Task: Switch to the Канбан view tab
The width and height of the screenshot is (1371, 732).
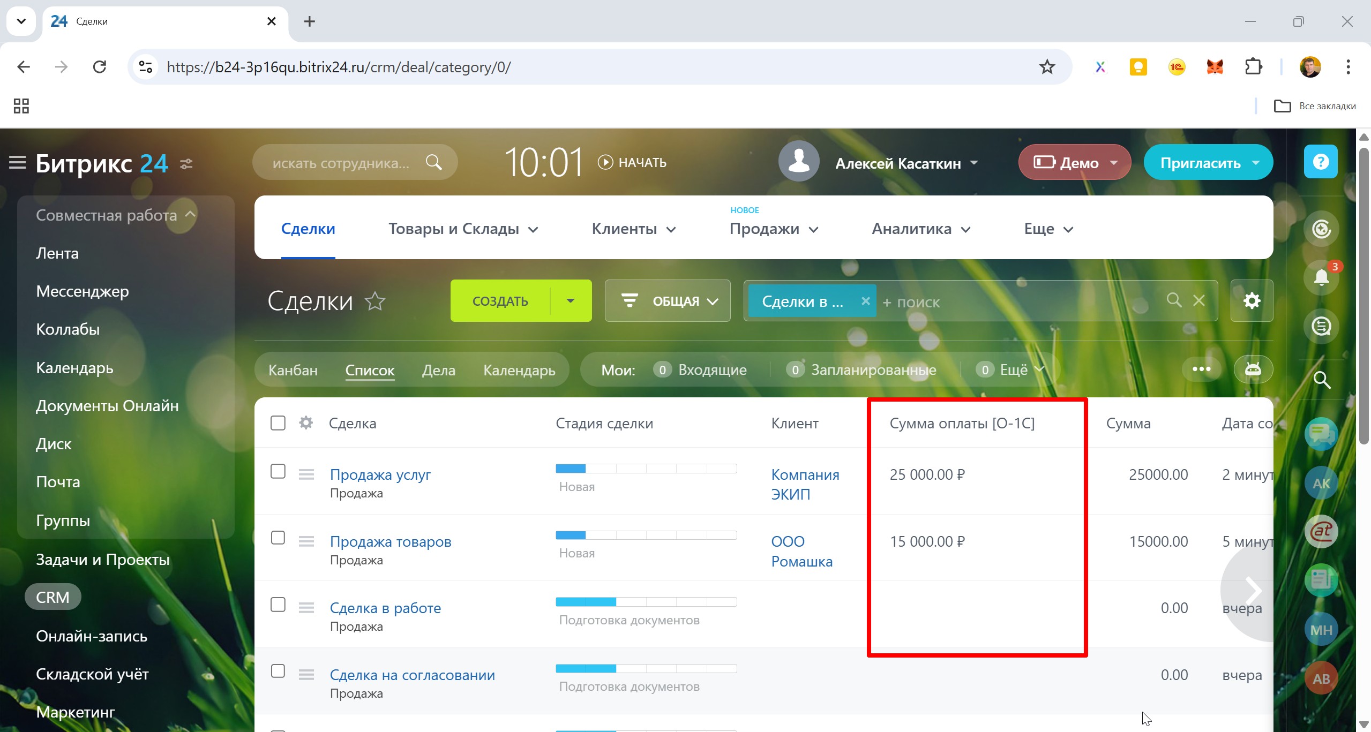Action: click(x=293, y=370)
